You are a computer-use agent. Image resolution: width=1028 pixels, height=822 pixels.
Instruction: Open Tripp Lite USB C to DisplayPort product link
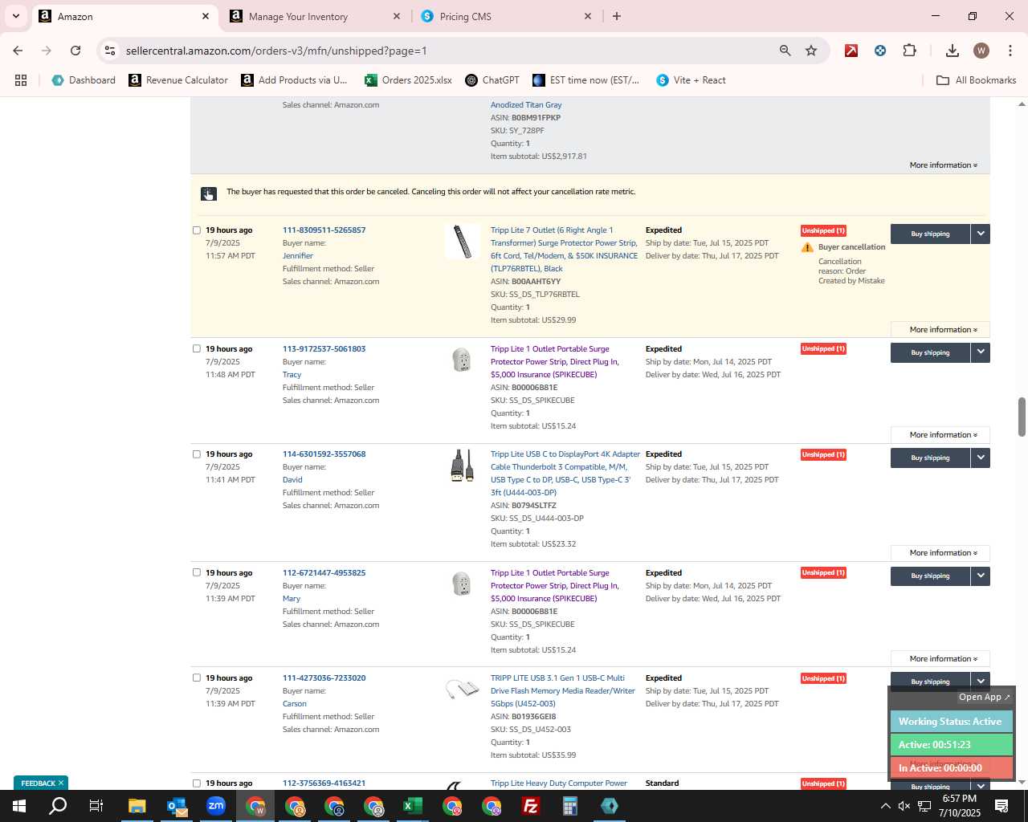click(x=565, y=474)
